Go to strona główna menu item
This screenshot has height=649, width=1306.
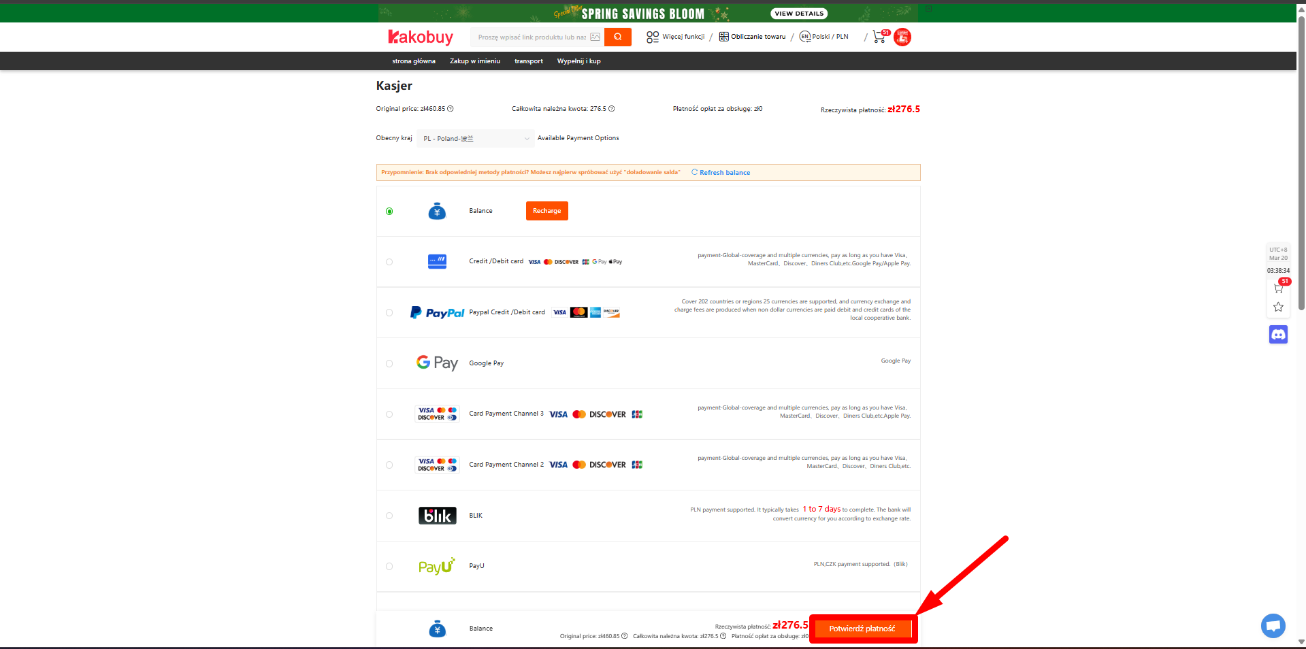[413, 61]
